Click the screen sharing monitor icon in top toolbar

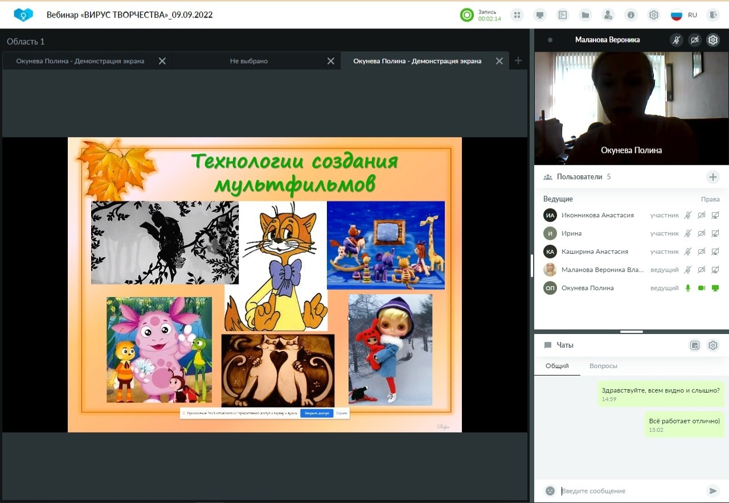pos(540,15)
